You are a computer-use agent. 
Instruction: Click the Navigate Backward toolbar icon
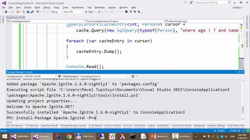click(x=6, y=12)
